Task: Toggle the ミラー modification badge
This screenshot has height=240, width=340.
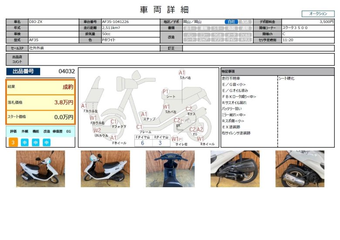Action: click(x=204, y=34)
